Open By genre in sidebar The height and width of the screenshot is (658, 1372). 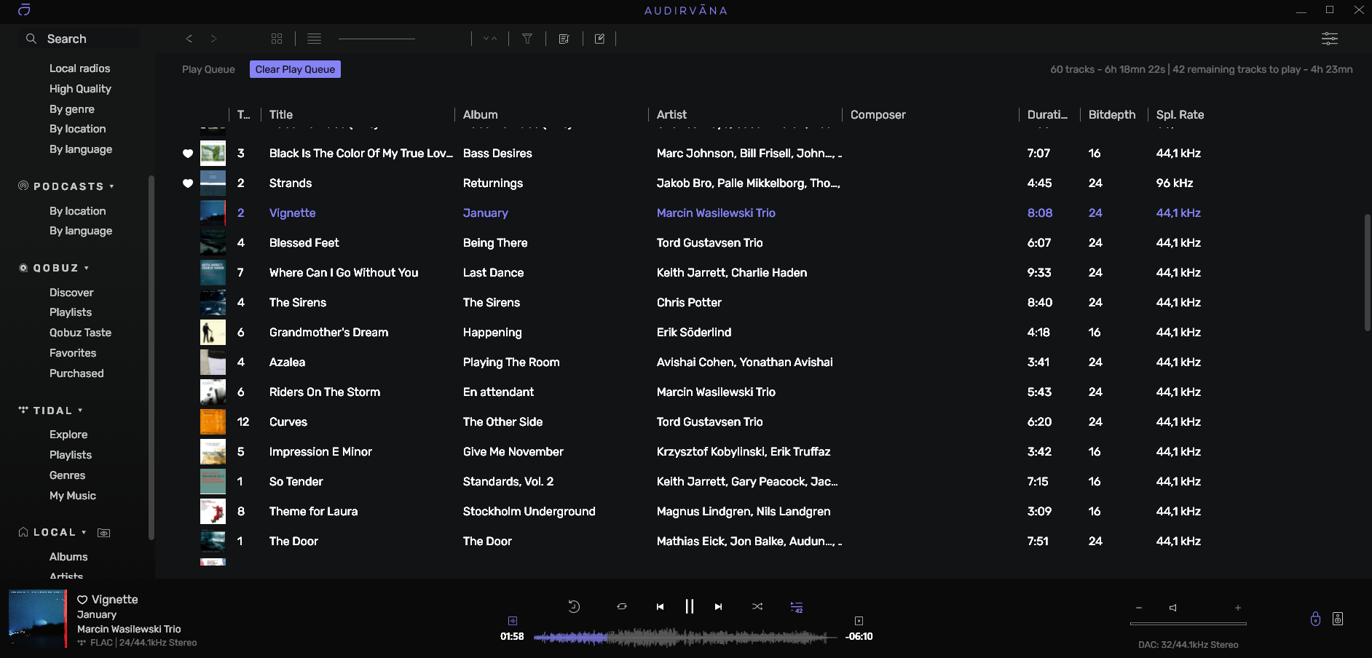pyautogui.click(x=72, y=109)
